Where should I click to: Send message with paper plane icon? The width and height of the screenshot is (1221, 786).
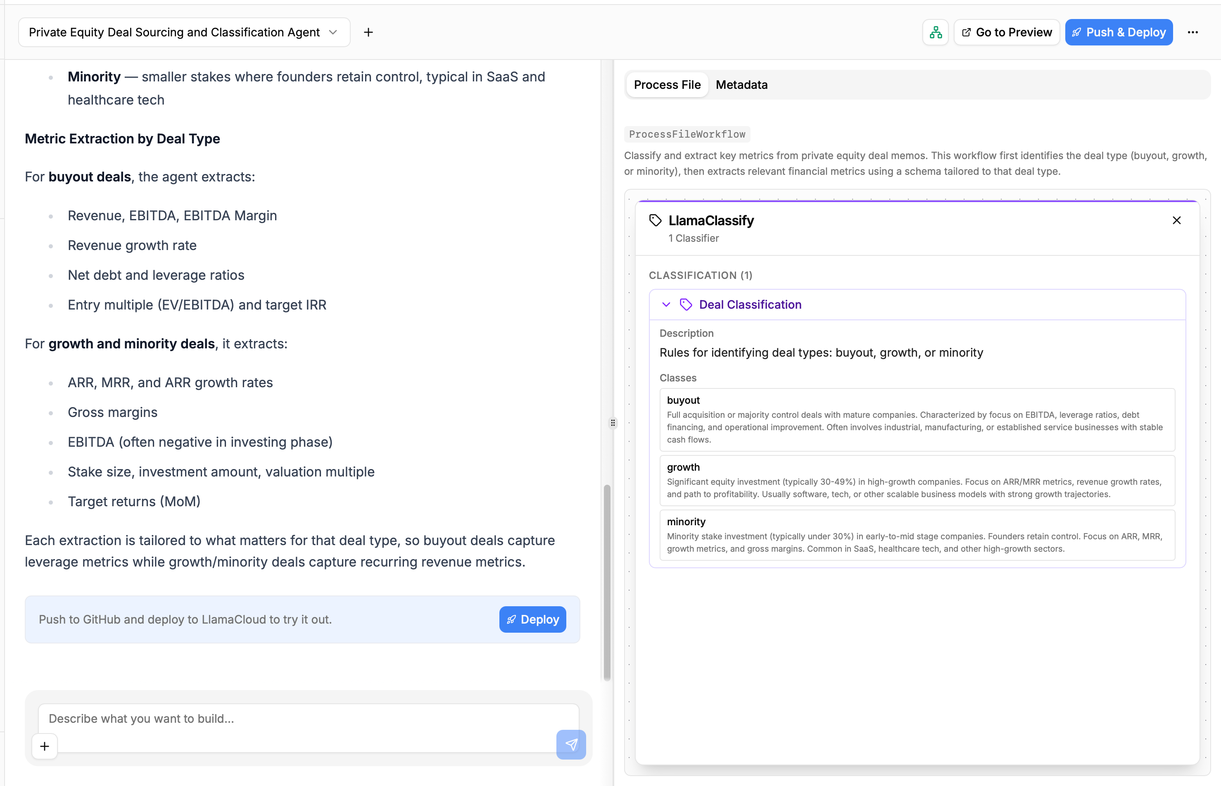point(571,744)
